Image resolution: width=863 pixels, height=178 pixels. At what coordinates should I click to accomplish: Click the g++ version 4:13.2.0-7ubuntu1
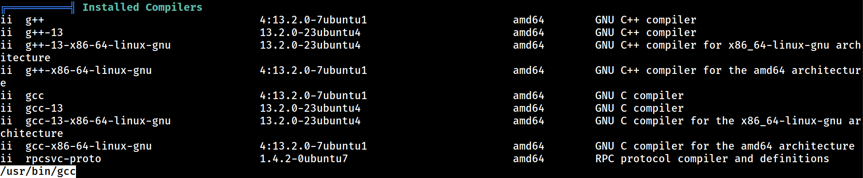pyautogui.click(x=313, y=20)
